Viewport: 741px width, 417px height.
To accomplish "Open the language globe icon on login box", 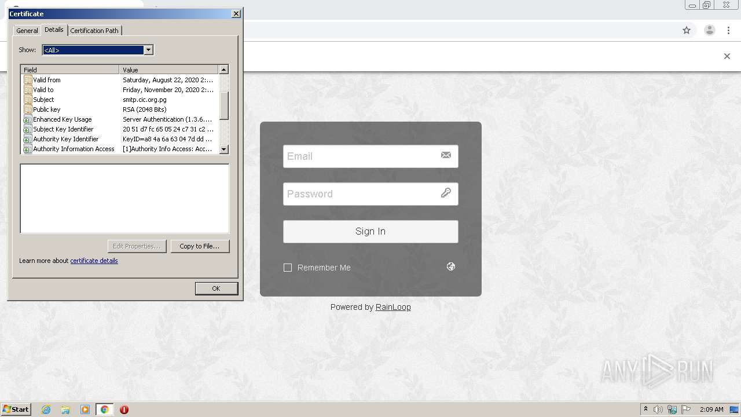I will tap(451, 266).
